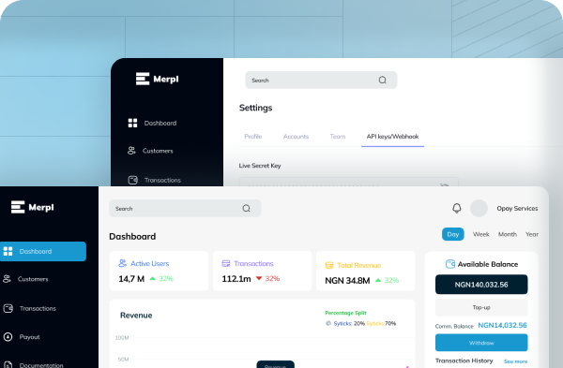
Task: Click the Merpl logo in front window
Action: [32, 207]
